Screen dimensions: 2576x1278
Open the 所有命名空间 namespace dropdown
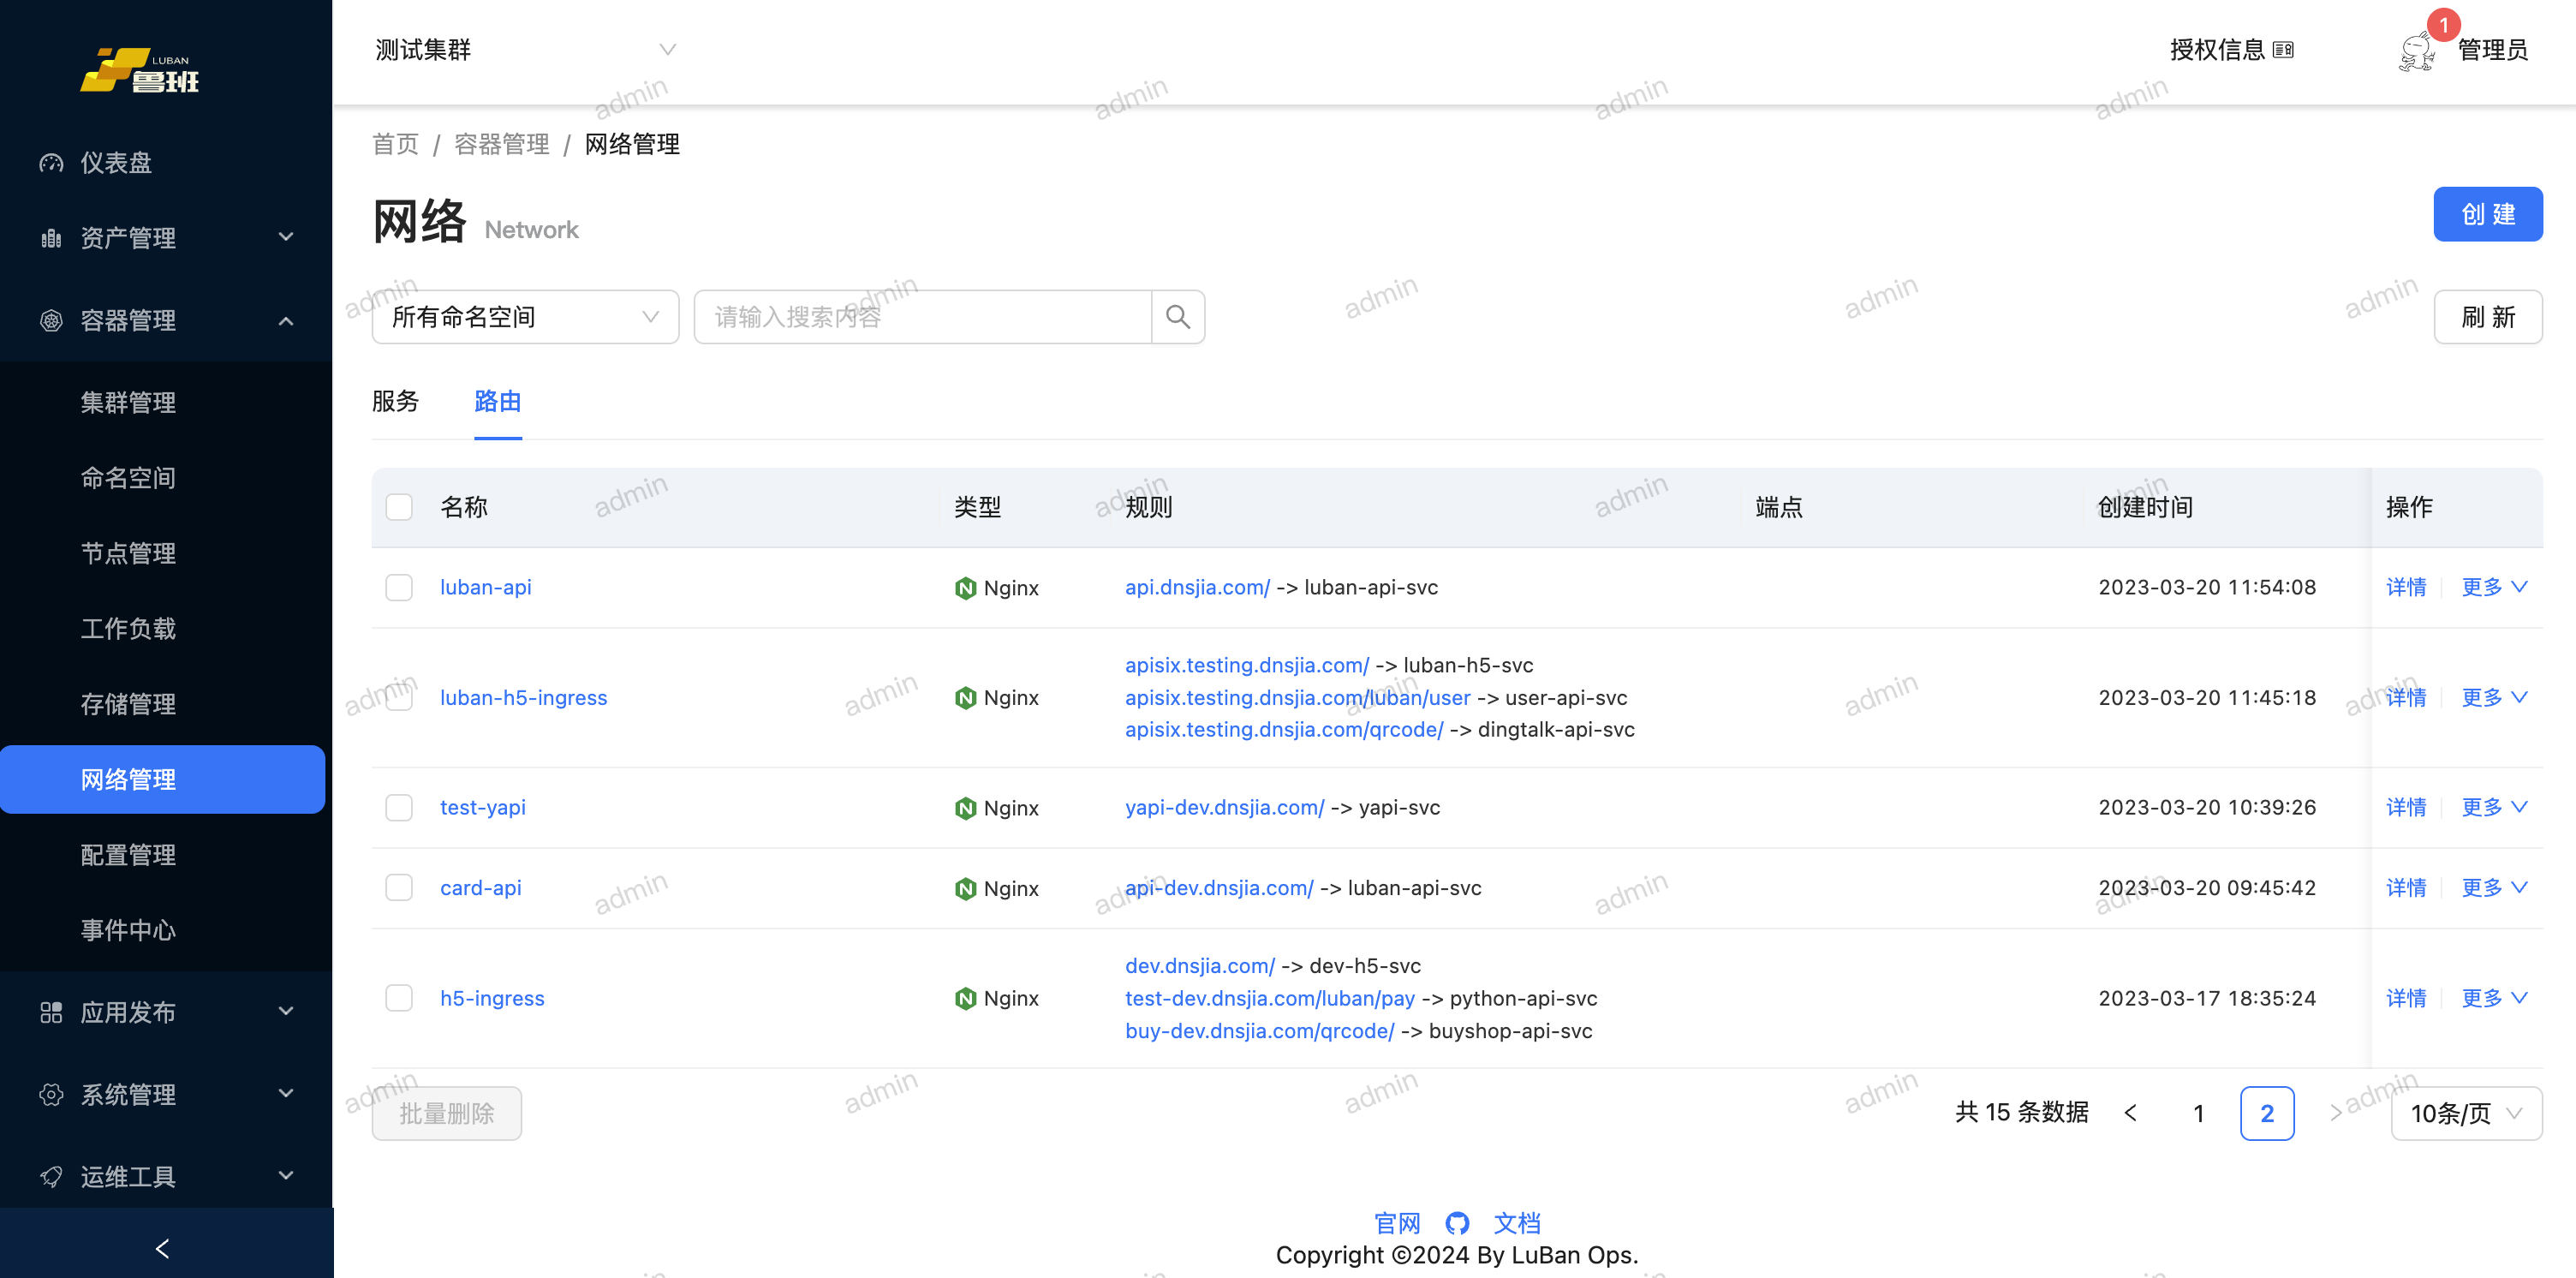click(x=525, y=317)
